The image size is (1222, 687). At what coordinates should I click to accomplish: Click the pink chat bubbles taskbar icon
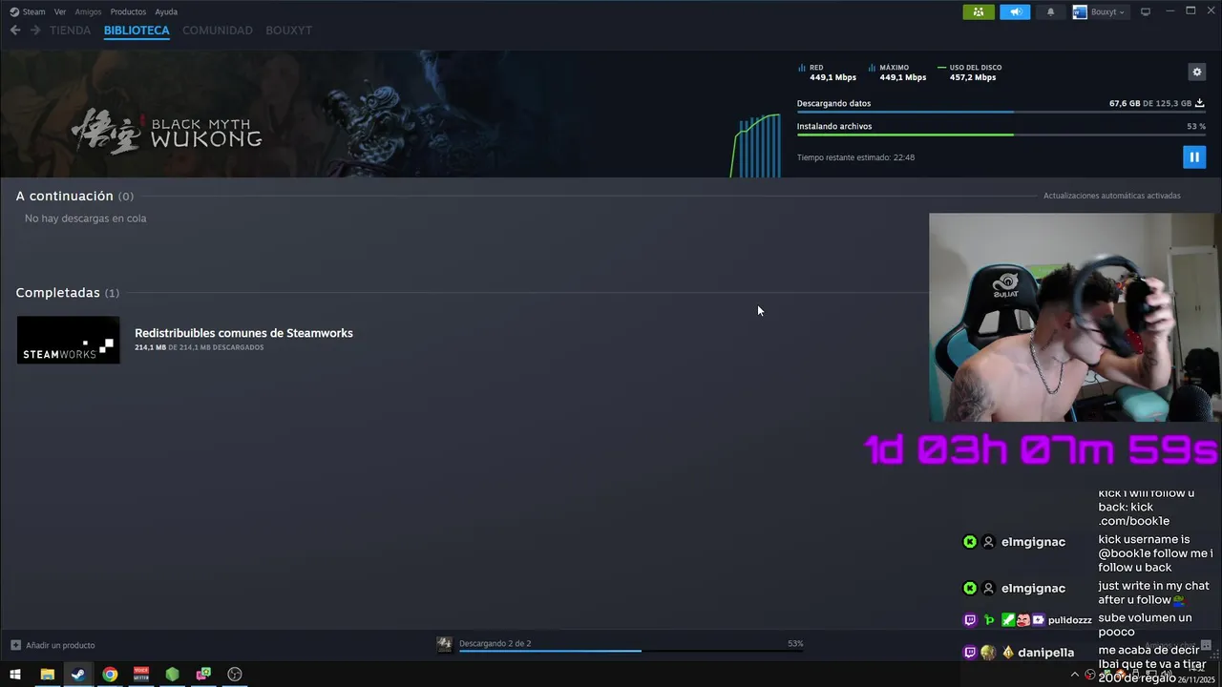[203, 675]
